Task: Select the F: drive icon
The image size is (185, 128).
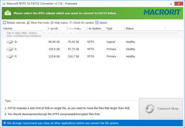Action: (x=10, y=56)
